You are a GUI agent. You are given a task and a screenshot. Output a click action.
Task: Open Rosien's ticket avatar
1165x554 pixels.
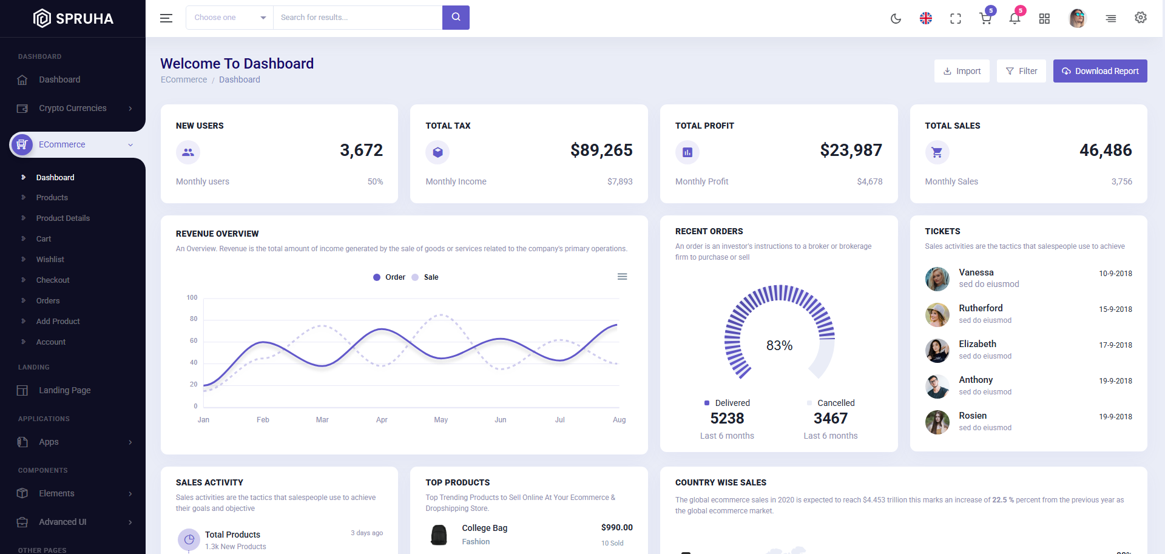(x=937, y=422)
